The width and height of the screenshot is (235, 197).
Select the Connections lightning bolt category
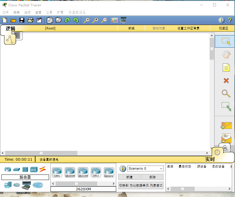point(43,169)
